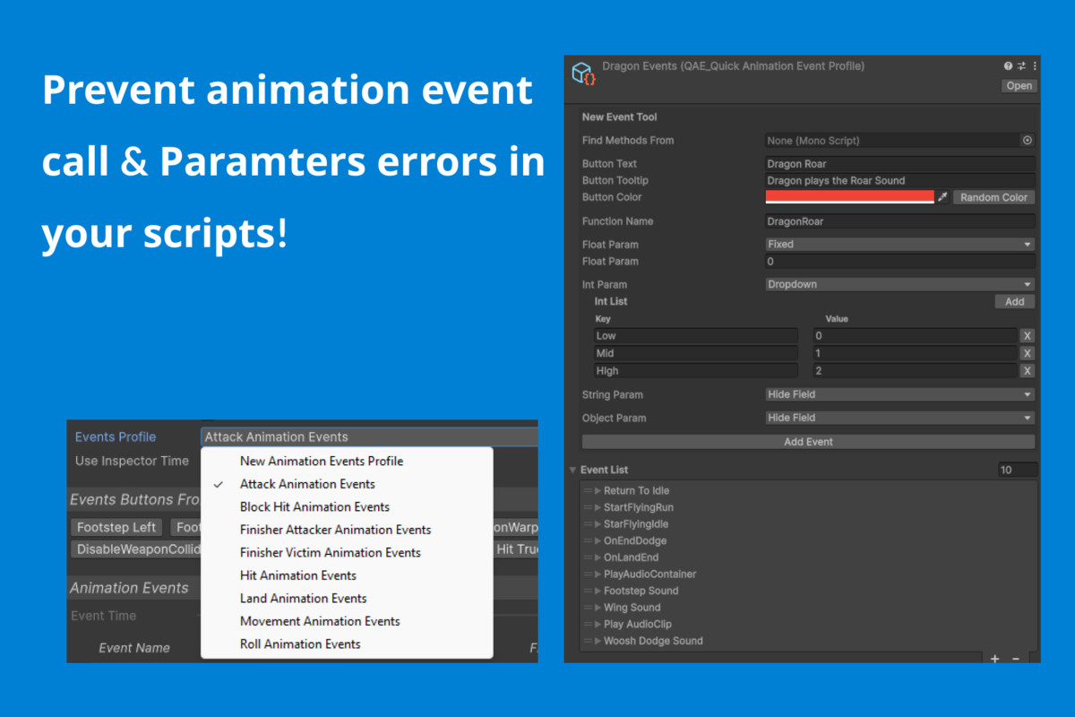Click the Add Event button
Screen dimensions: 1075x717
807,440
